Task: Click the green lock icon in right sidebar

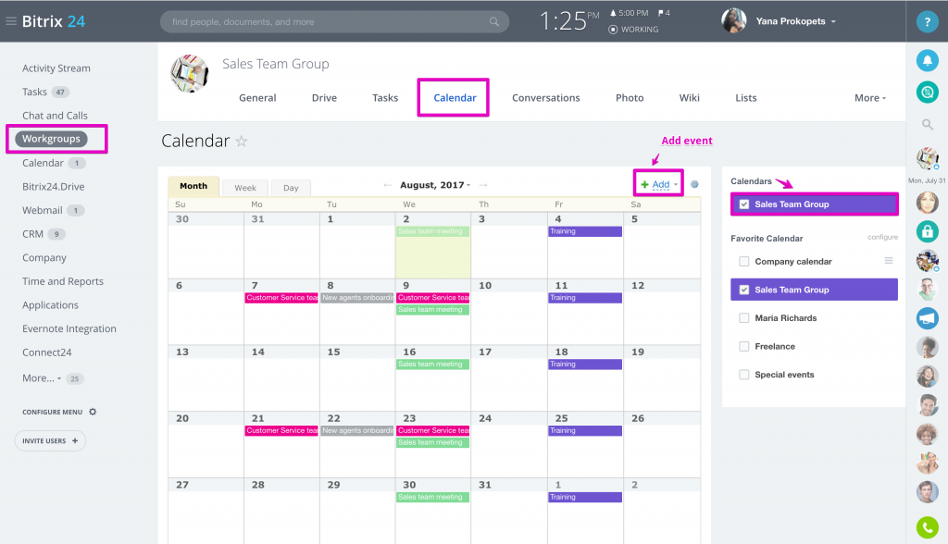Action: [927, 231]
